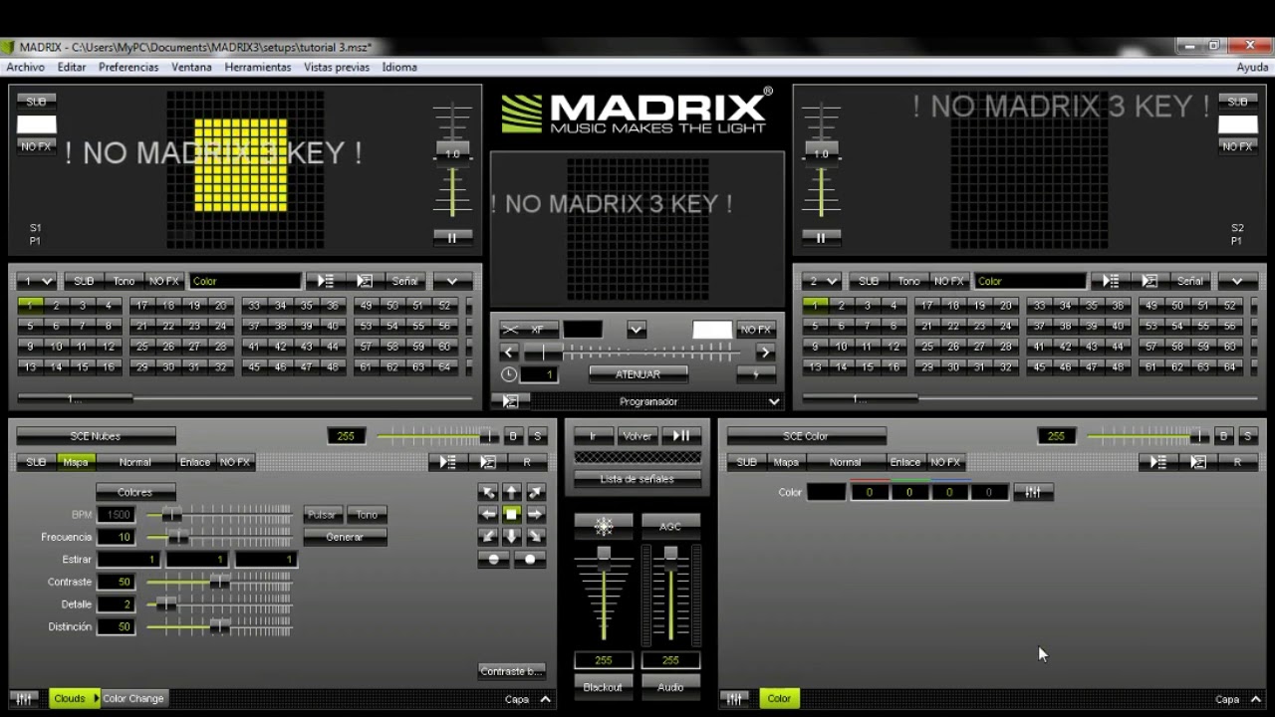
Task: Expand the right storage options chevron
Action: tap(1237, 281)
